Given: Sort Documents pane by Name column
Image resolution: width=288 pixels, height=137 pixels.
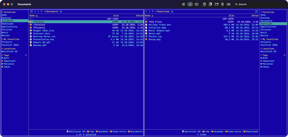Looking at the screenshot, I should coord(34,16).
